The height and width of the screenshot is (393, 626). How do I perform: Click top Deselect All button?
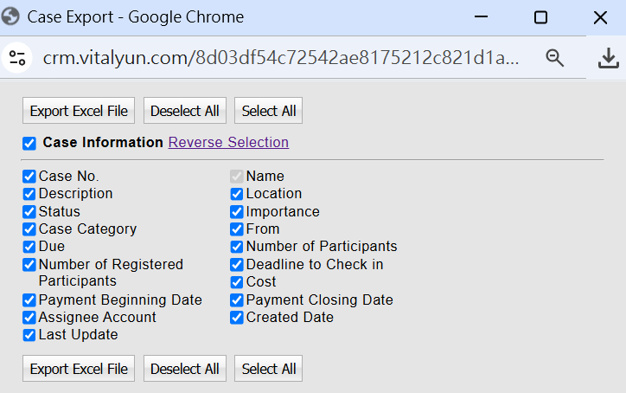click(x=185, y=111)
